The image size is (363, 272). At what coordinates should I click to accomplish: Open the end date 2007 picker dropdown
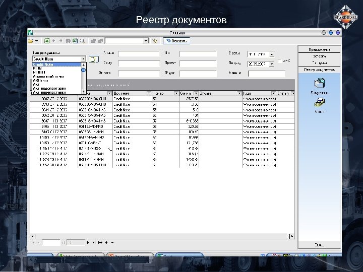[x=272, y=64]
